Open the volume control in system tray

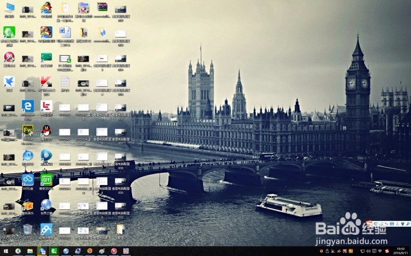[368, 251]
